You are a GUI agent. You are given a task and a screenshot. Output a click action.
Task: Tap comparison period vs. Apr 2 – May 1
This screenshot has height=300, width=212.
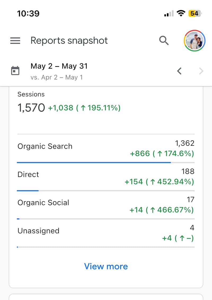tap(57, 77)
